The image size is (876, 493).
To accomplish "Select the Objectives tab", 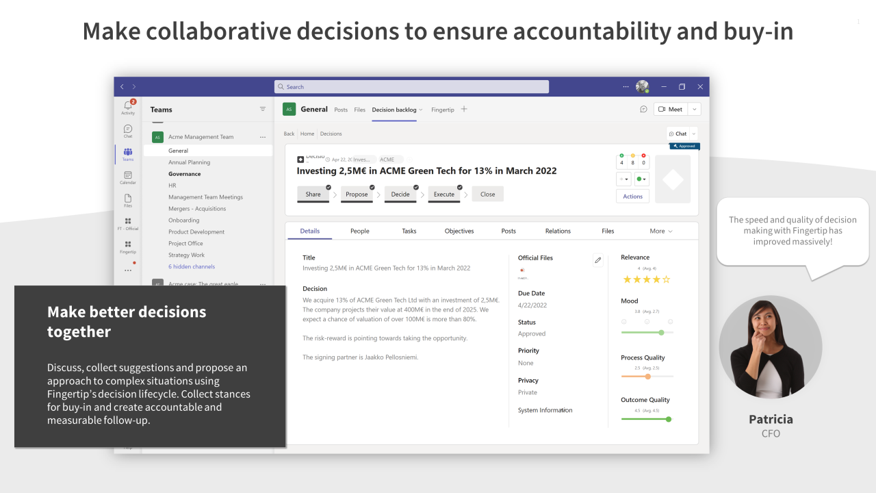I will (x=459, y=231).
